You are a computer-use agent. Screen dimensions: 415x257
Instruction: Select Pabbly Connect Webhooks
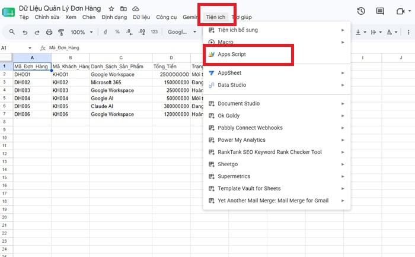(x=277, y=128)
